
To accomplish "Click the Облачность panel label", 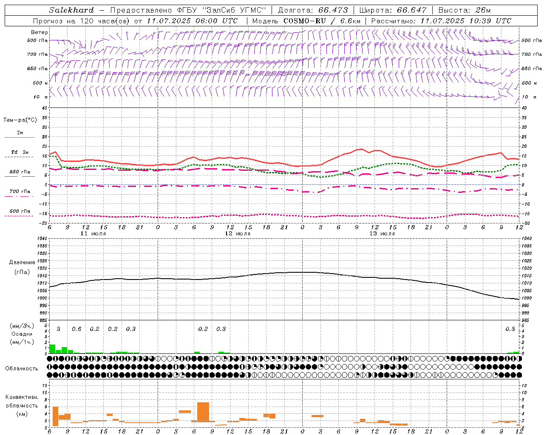I will pyautogui.click(x=22, y=369).
